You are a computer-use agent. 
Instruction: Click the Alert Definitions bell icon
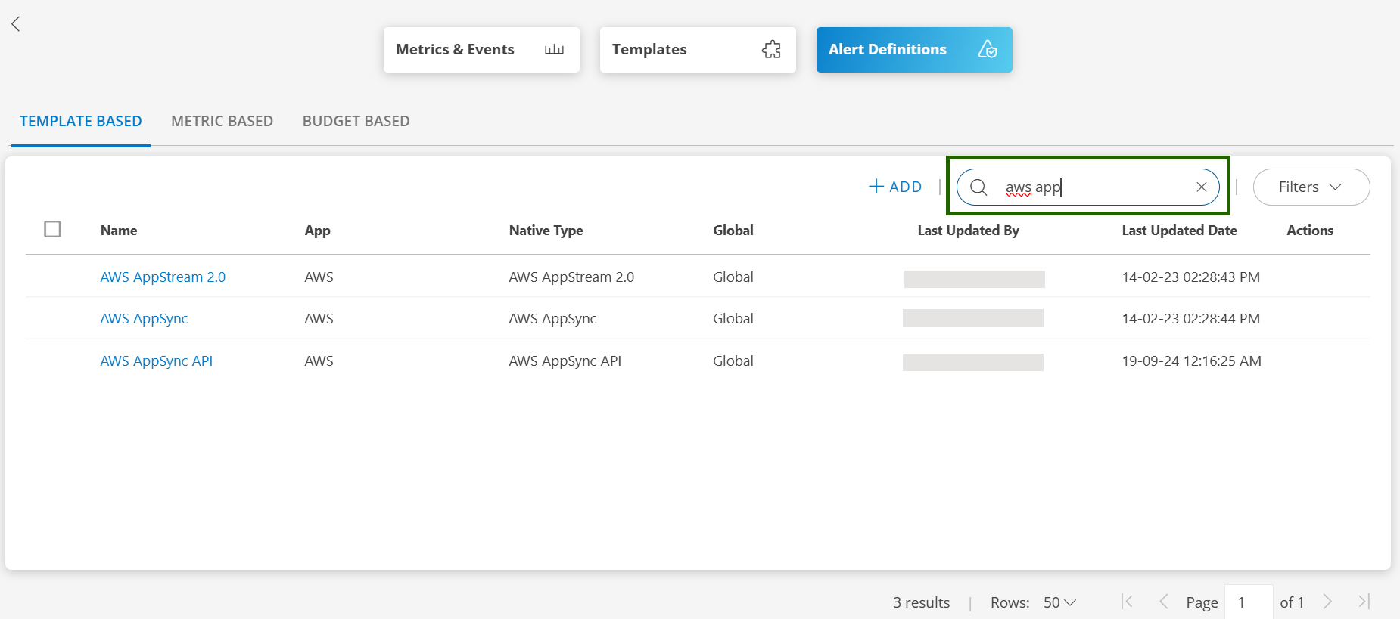[x=987, y=50]
